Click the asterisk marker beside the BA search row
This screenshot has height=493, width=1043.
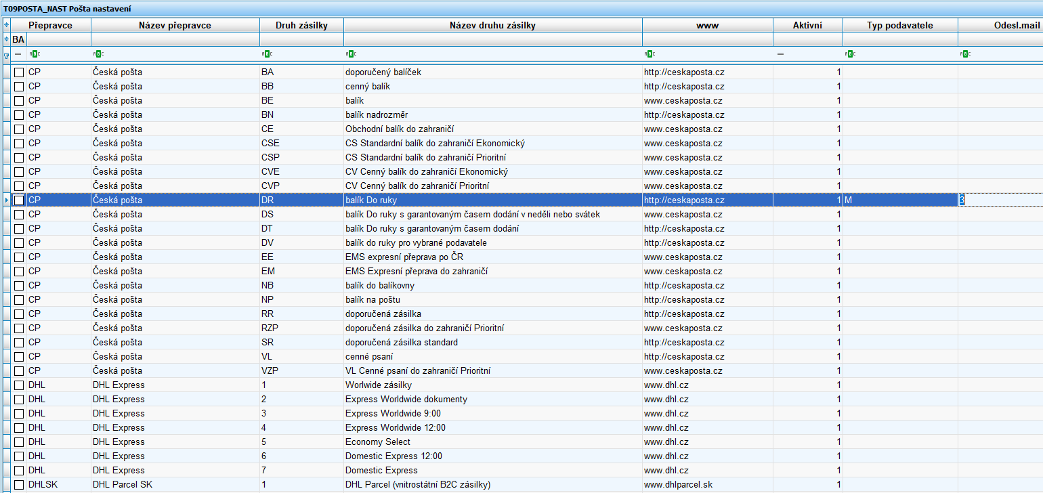tap(6, 39)
